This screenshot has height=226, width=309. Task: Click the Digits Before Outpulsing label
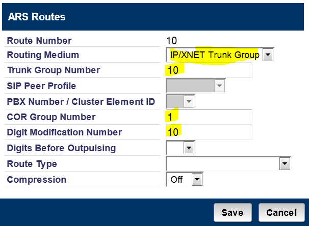point(61,148)
